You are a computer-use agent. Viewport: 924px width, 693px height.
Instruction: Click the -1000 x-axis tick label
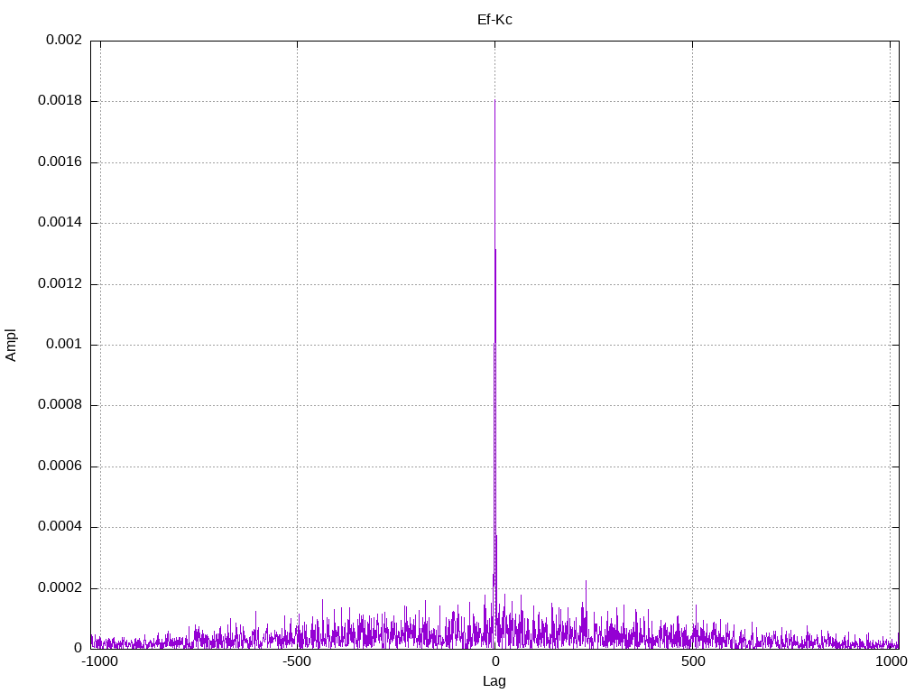[x=99, y=662]
